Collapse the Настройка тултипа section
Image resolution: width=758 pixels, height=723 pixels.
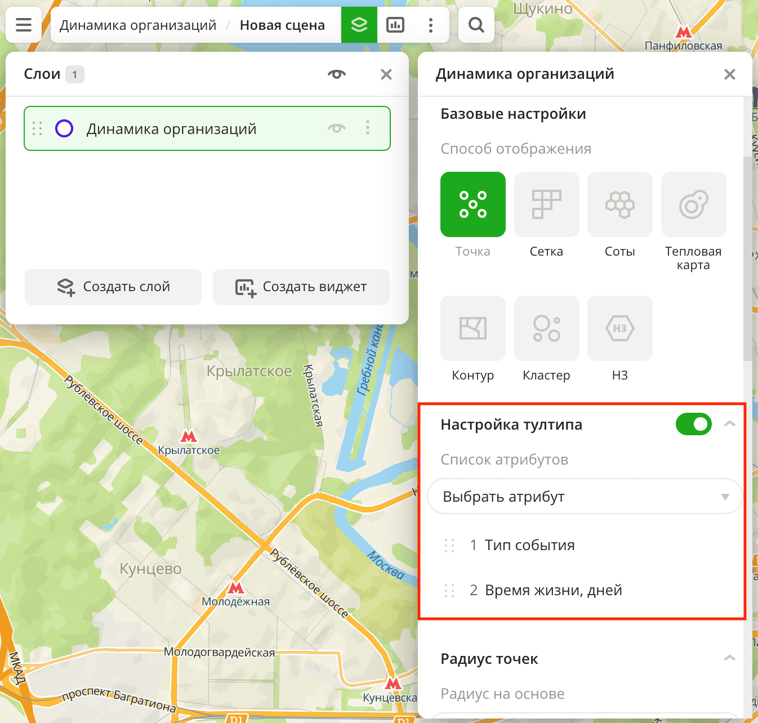[x=729, y=424]
